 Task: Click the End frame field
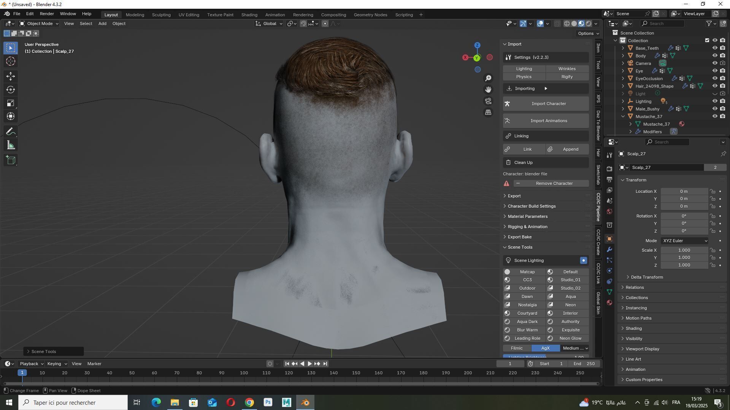585,364
